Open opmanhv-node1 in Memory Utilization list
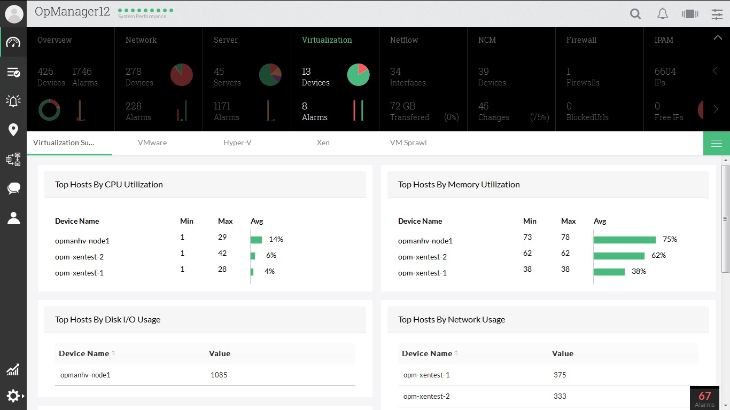This screenshot has height=410, width=730. click(425, 241)
